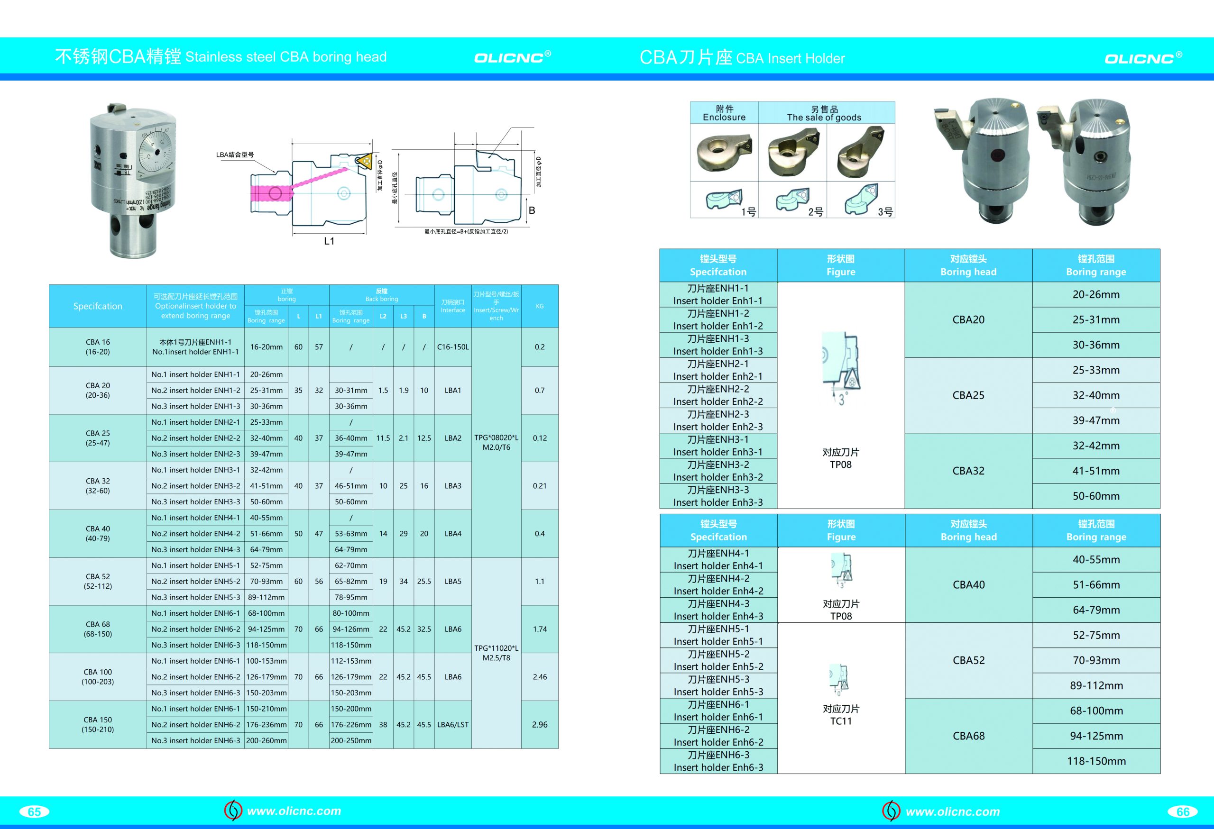The height and width of the screenshot is (829, 1214).
Task: Click 'Insert holder Enh2-3' row in right table
Action: (x=718, y=421)
